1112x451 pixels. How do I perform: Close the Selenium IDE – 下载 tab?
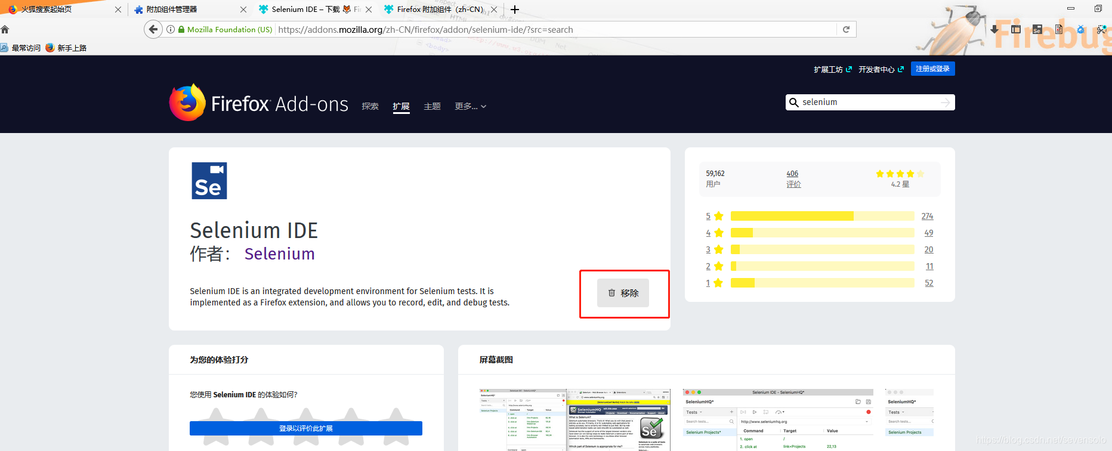pyautogui.click(x=369, y=10)
